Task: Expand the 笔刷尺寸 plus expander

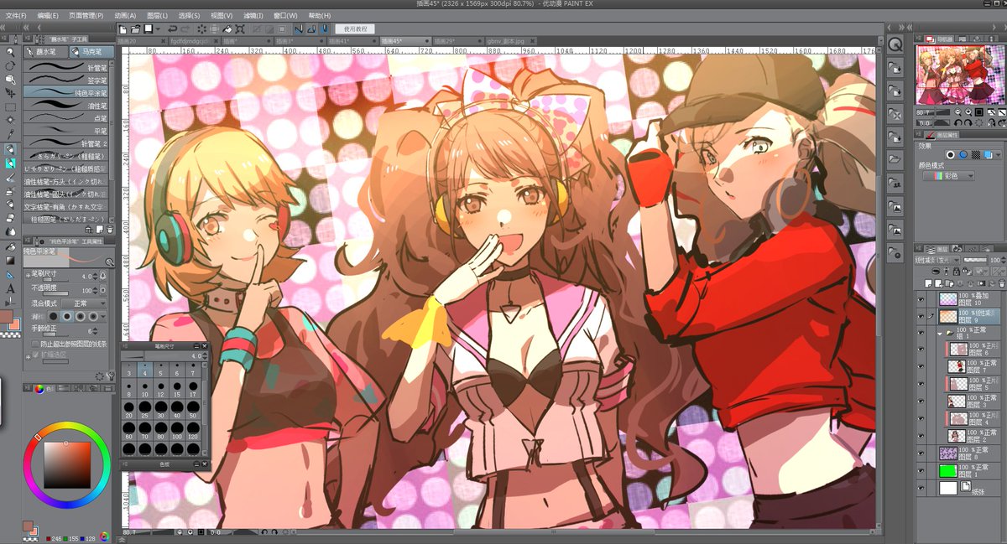Action: tap(27, 277)
